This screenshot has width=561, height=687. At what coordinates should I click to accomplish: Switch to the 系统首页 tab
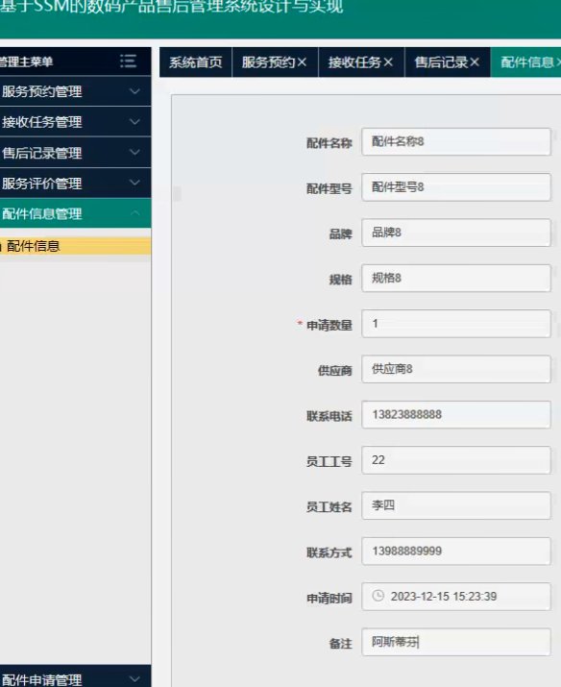[195, 62]
